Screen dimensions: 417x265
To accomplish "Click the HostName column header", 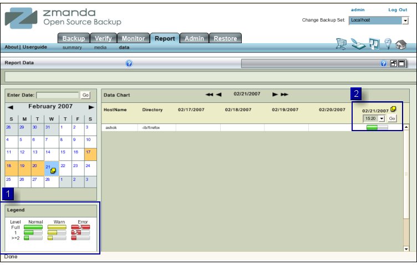I will point(115,110).
